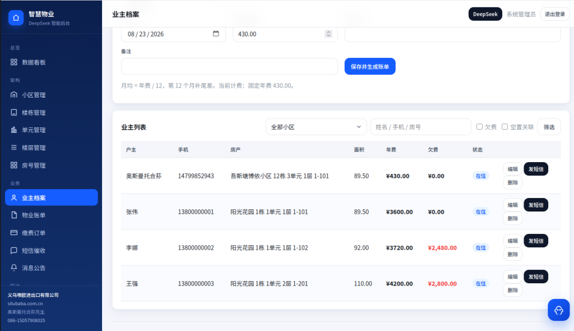Open 物业账单 menu item

(x=51, y=215)
